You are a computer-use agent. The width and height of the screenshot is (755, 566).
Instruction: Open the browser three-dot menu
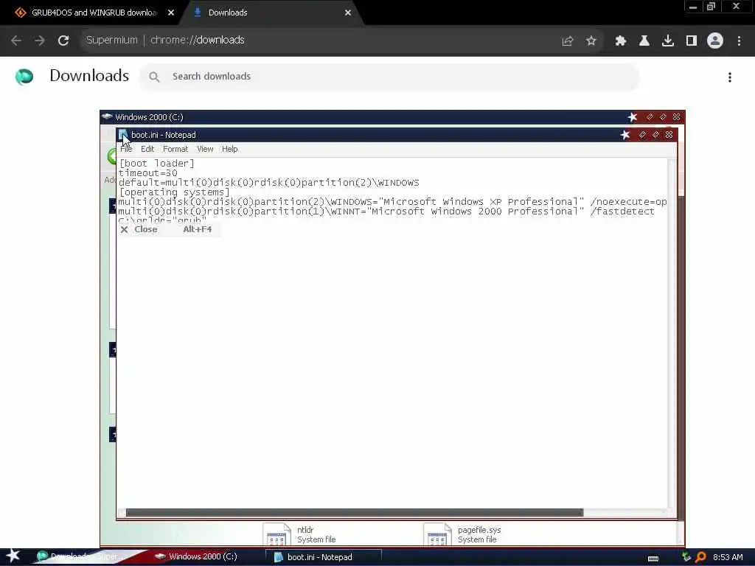tap(739, 41)
